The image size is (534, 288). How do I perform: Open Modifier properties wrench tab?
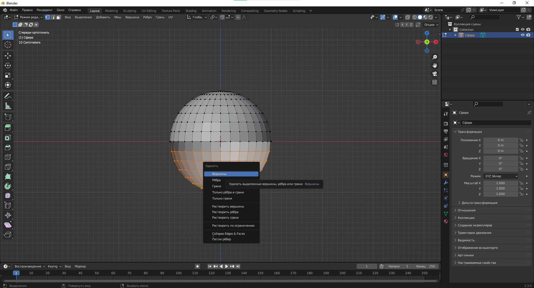coord(446,183)
